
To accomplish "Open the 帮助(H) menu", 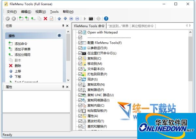I will tap(68, 12).
